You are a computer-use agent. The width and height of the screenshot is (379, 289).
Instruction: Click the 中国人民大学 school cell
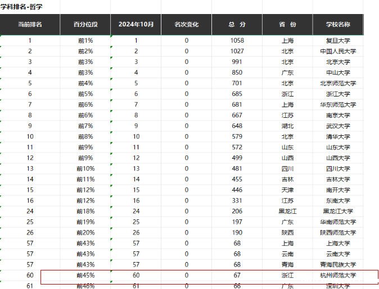point(338,51)
